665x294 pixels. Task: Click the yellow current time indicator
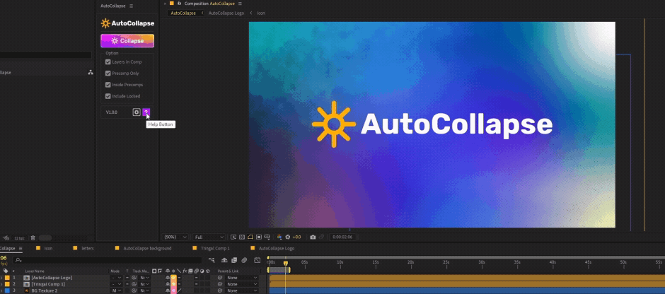point(285,264)
